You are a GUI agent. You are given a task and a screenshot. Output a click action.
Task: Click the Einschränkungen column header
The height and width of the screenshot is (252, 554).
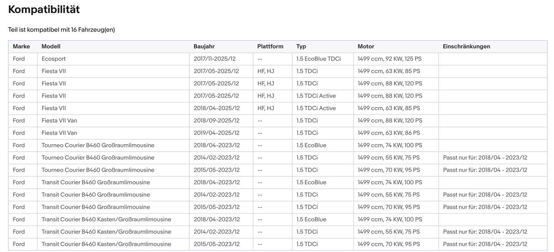(466, 46)
